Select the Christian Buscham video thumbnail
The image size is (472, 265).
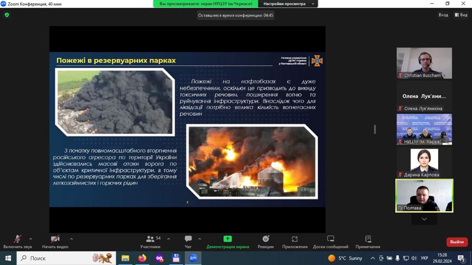coord(424,63)
